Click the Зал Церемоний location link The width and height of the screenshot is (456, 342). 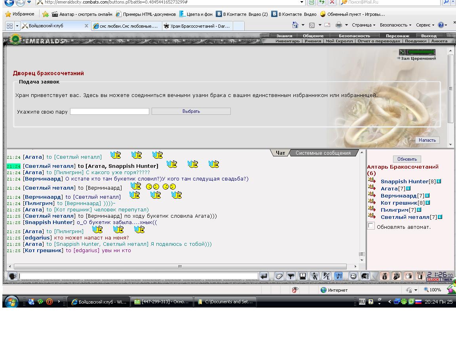click(418, 59)
